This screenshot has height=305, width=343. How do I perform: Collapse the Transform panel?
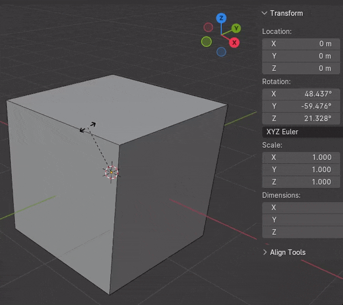click(x=265, y=13)
